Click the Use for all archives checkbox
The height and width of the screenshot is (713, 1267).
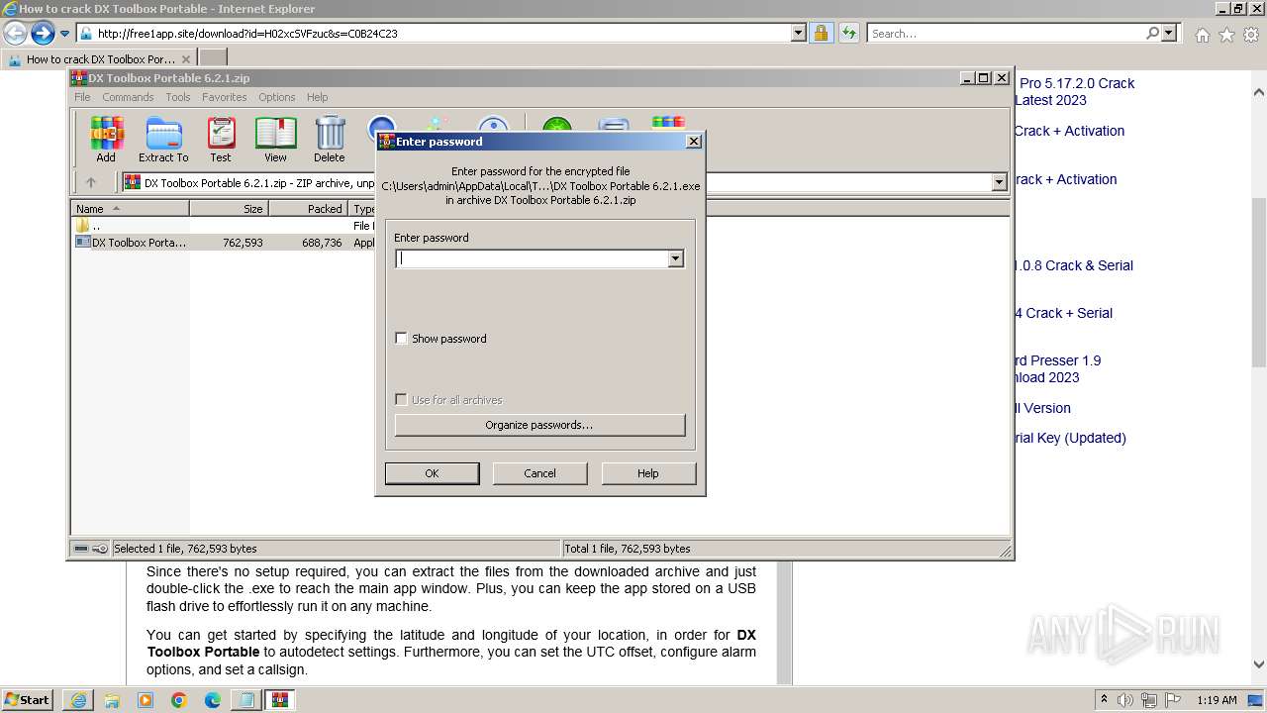[401, 400]
